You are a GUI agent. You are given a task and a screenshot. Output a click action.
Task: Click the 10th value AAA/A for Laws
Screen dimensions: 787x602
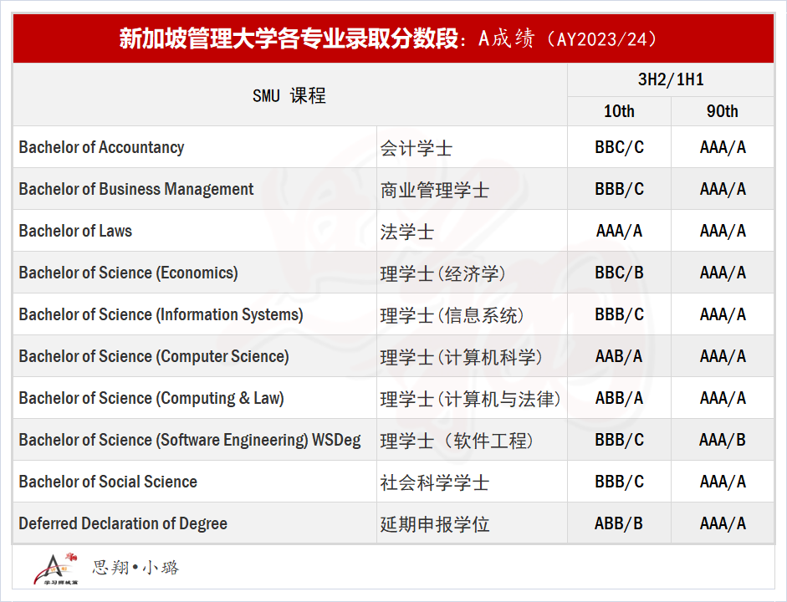[x=620, y=230]
